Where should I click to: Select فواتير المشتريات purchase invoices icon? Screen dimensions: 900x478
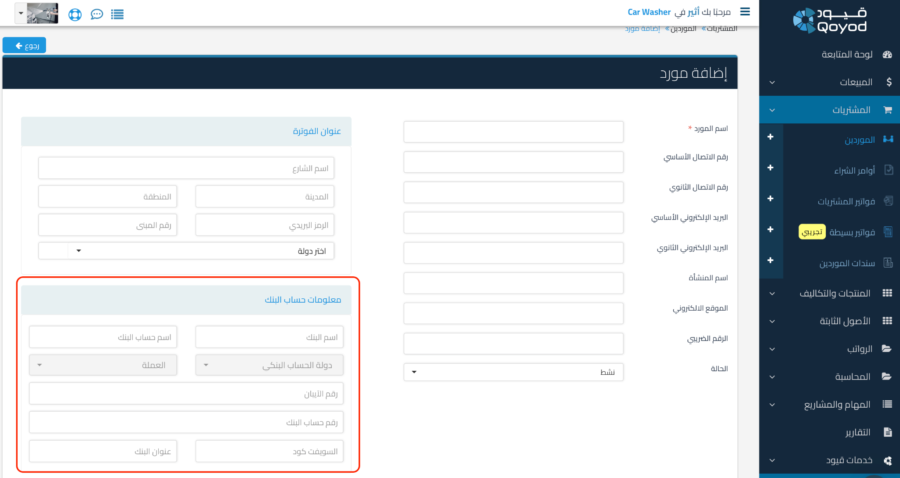click(889, 201)
